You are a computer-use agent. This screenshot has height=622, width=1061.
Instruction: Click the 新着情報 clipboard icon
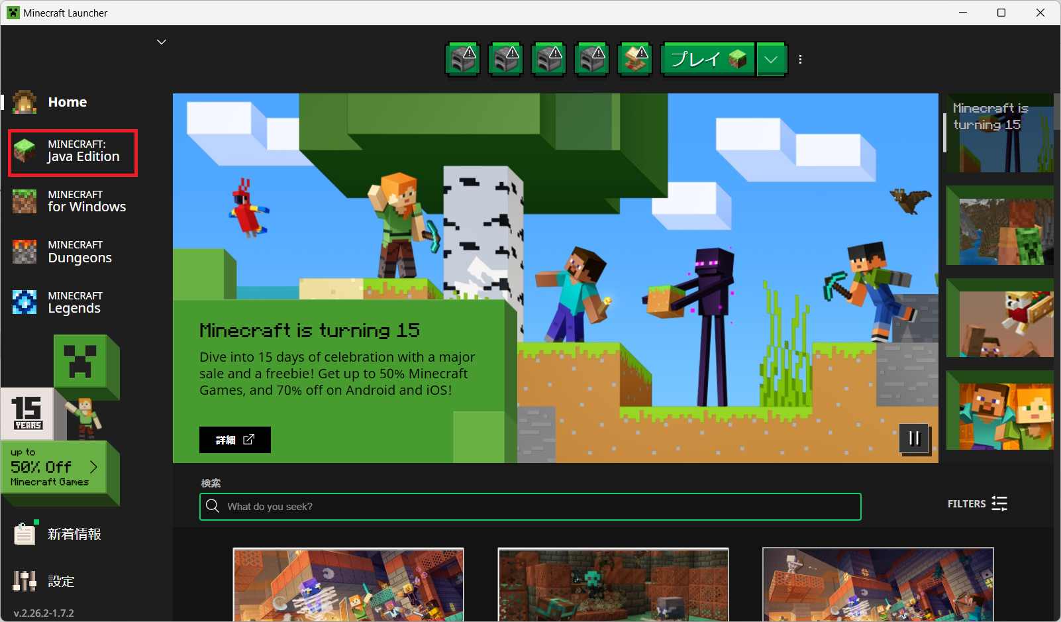tap(25, 534)
